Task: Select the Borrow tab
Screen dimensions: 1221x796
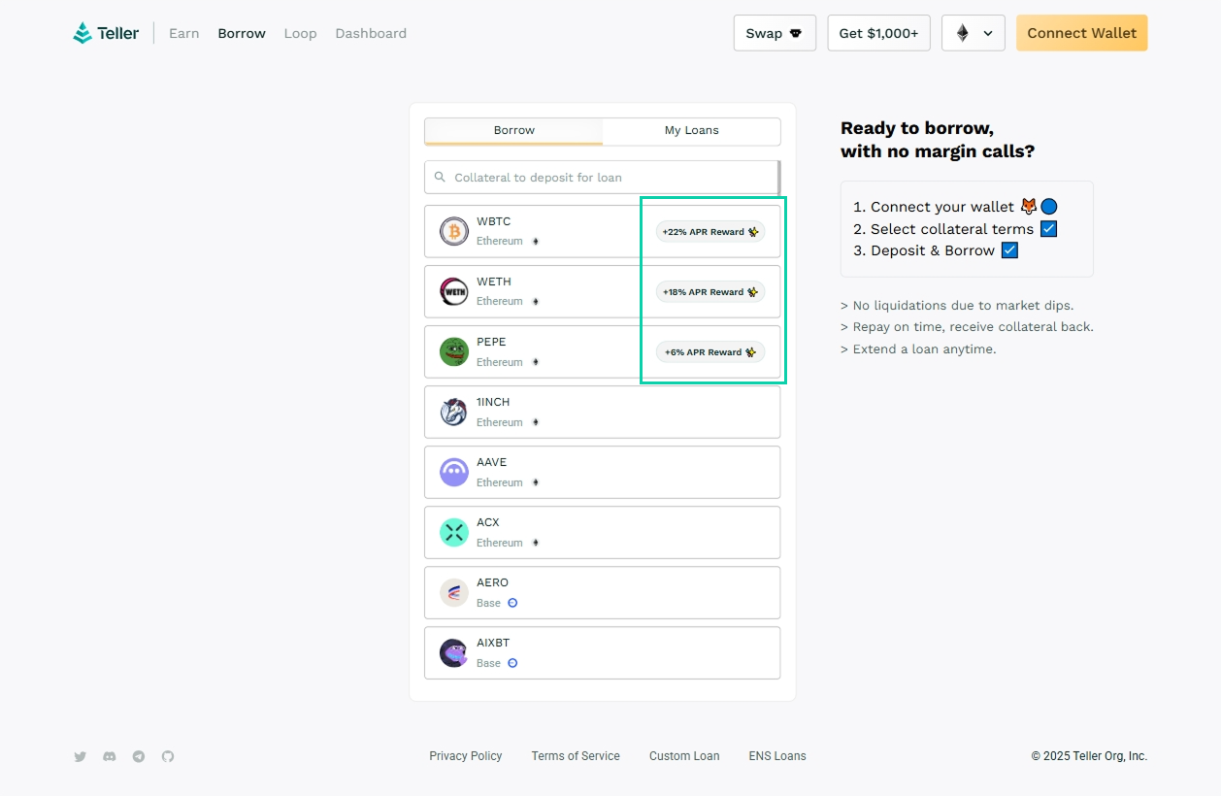Action: [514, 130]
